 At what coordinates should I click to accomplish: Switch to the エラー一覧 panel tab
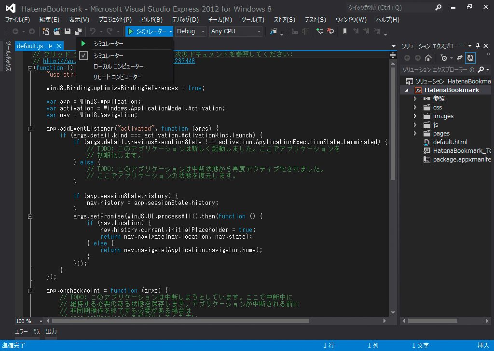pos(27,332)
